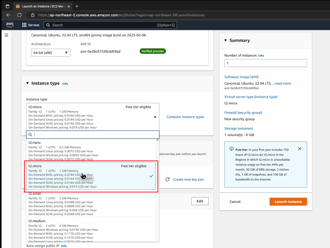The width and height of the screenshot is (330, 248).
Task: Open Info link for Auto-assign public IP
Action: 64,246
